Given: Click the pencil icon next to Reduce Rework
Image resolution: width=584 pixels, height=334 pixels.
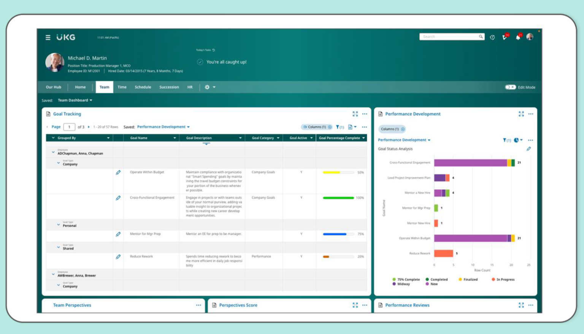Looking at the screenshot, I should click(x=118, y=256).
